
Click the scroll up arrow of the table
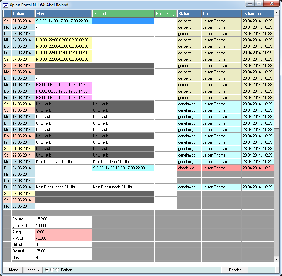[x=276, y=13]
